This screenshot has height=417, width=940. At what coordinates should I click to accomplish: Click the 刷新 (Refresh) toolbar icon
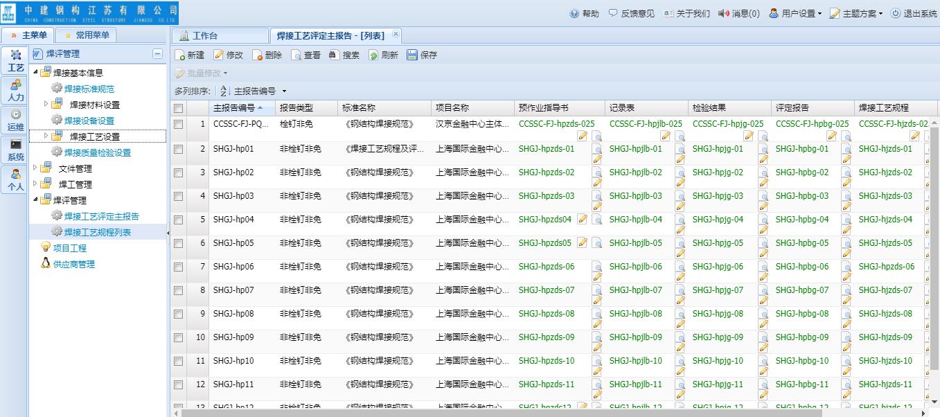click(x=373, y=55)
